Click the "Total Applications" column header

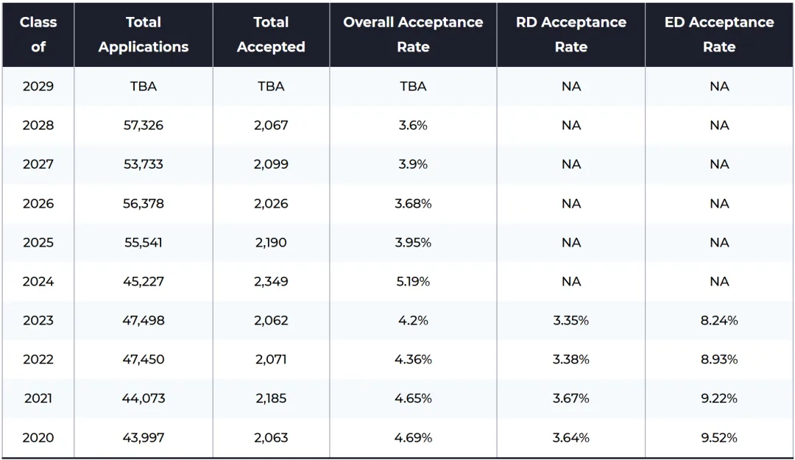click(144, 35)
